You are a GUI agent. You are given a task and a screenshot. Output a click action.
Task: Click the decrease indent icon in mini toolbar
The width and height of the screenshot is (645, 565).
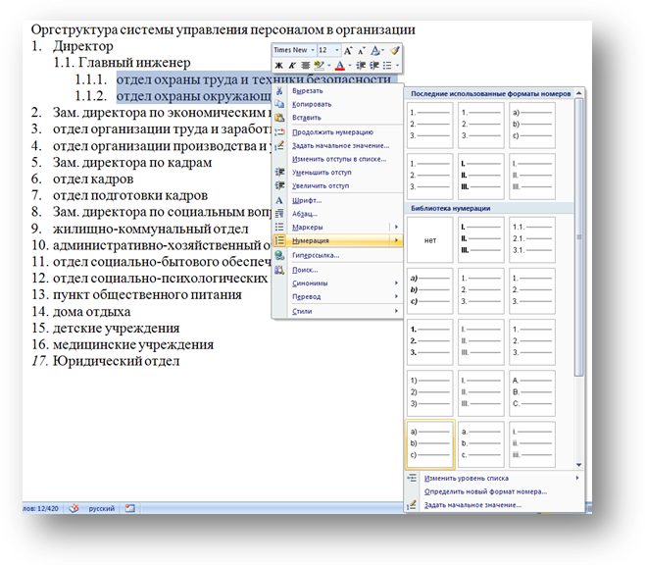(361, 66)
